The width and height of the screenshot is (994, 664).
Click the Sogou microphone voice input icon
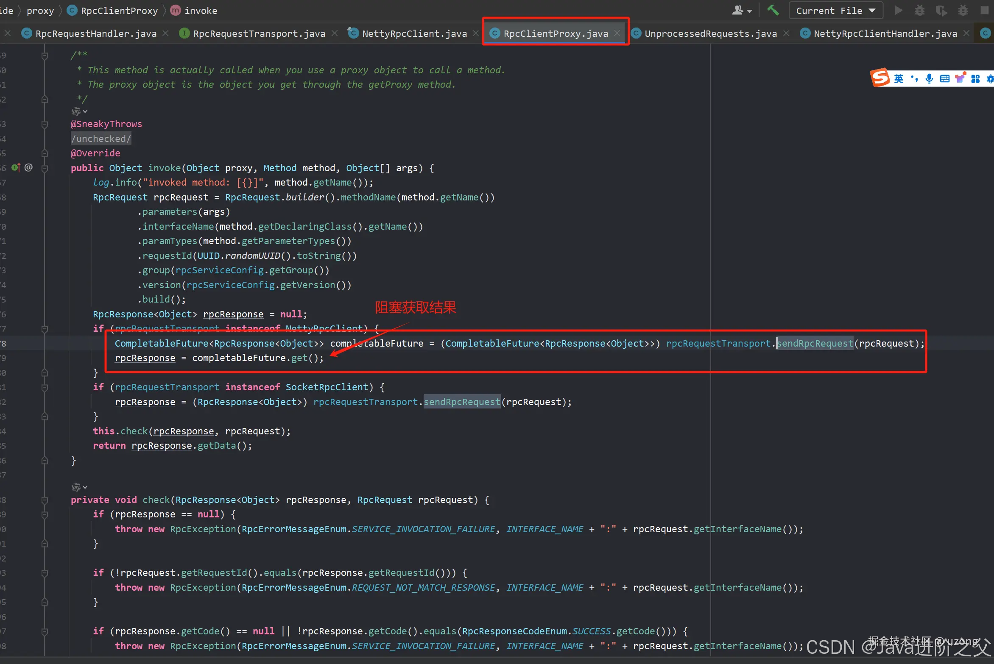pyautogui.click(x=929, y=78)
